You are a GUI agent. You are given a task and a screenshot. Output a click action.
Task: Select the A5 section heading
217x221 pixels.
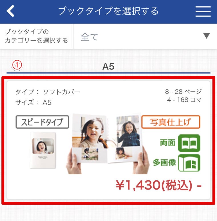coord(108,66)
